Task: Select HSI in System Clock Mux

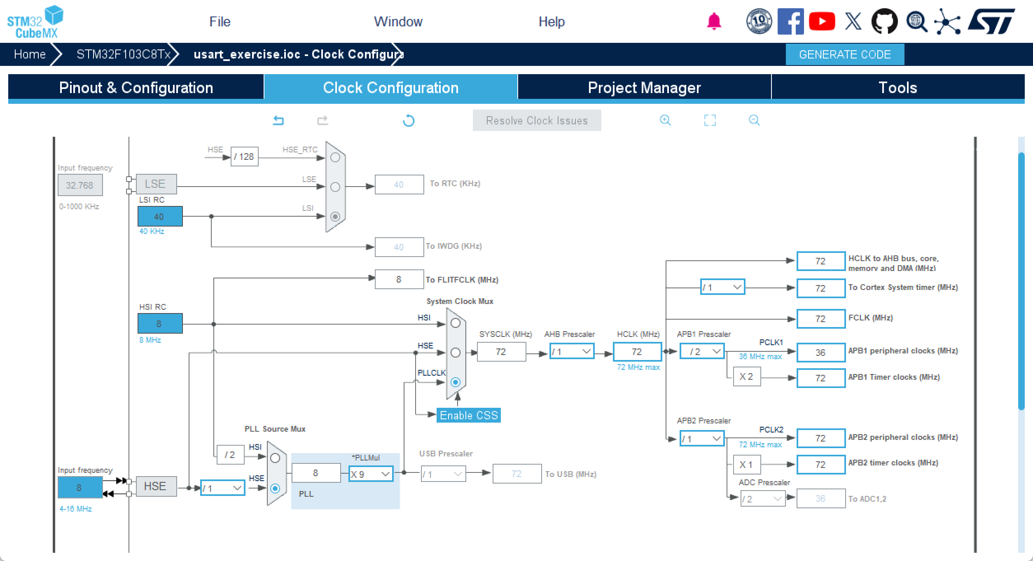Action: [x=455, y=323]
